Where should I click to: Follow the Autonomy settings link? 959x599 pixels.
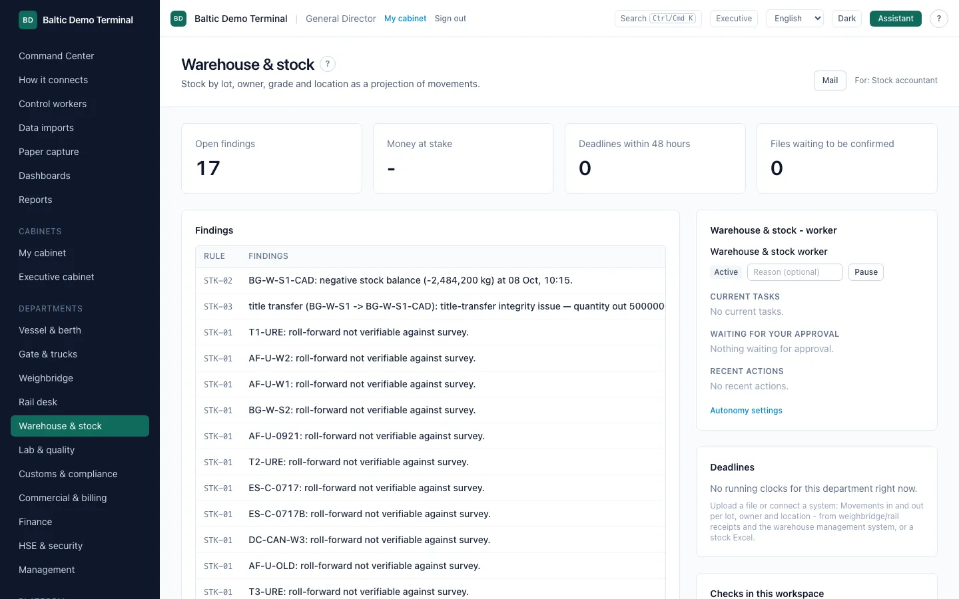pos(746,411)
